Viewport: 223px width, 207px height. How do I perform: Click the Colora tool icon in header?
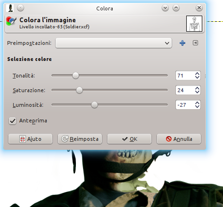point(11,21)
